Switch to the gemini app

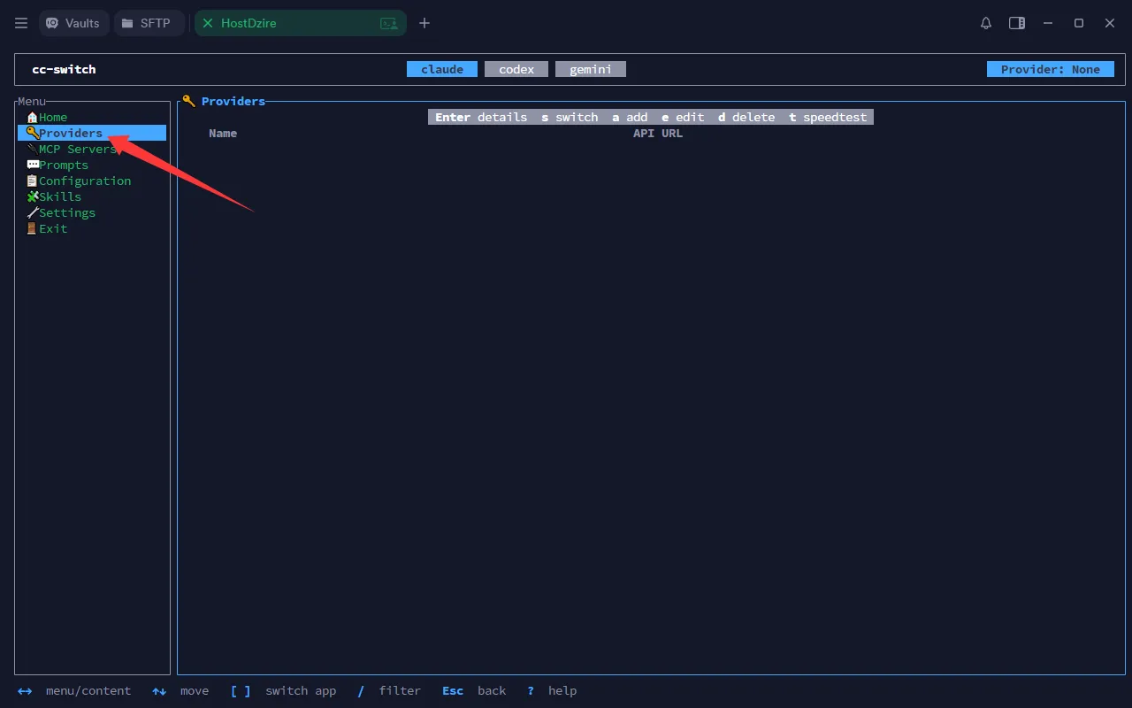(591, 69)
